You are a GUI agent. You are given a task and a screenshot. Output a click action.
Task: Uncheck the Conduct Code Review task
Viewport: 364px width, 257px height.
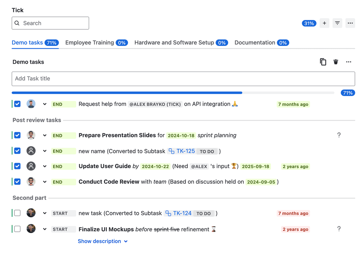[18, 182]
